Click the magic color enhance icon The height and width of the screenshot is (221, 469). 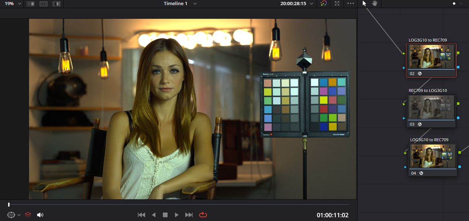coord(323,4)
